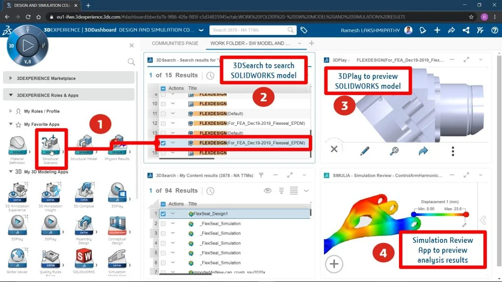Launch the Material Definition app
The image size is (502, 282).
pyautogui.click(x=17, y=145)
